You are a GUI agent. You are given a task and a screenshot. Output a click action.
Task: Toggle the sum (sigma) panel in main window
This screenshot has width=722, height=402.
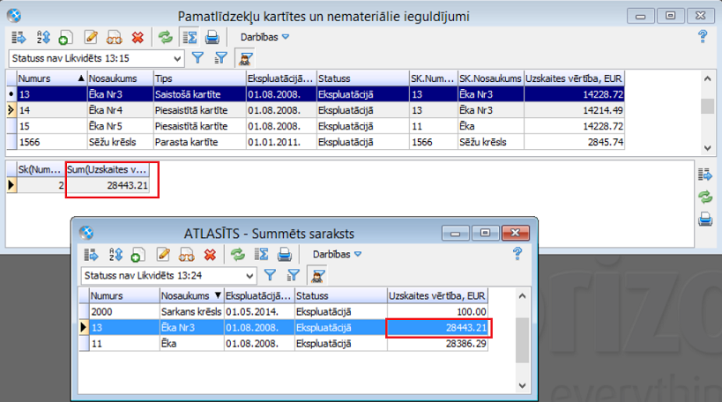[190, 37]
